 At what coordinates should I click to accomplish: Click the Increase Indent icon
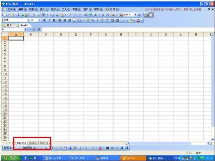118,20
